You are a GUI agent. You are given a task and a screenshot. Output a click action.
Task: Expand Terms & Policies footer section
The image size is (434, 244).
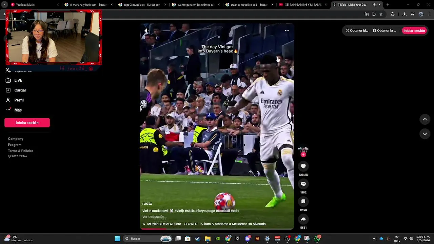[21, 151]
